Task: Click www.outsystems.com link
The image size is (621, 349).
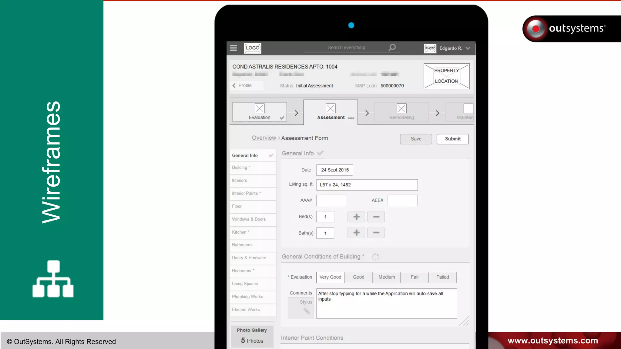Action: click(553, 341)
